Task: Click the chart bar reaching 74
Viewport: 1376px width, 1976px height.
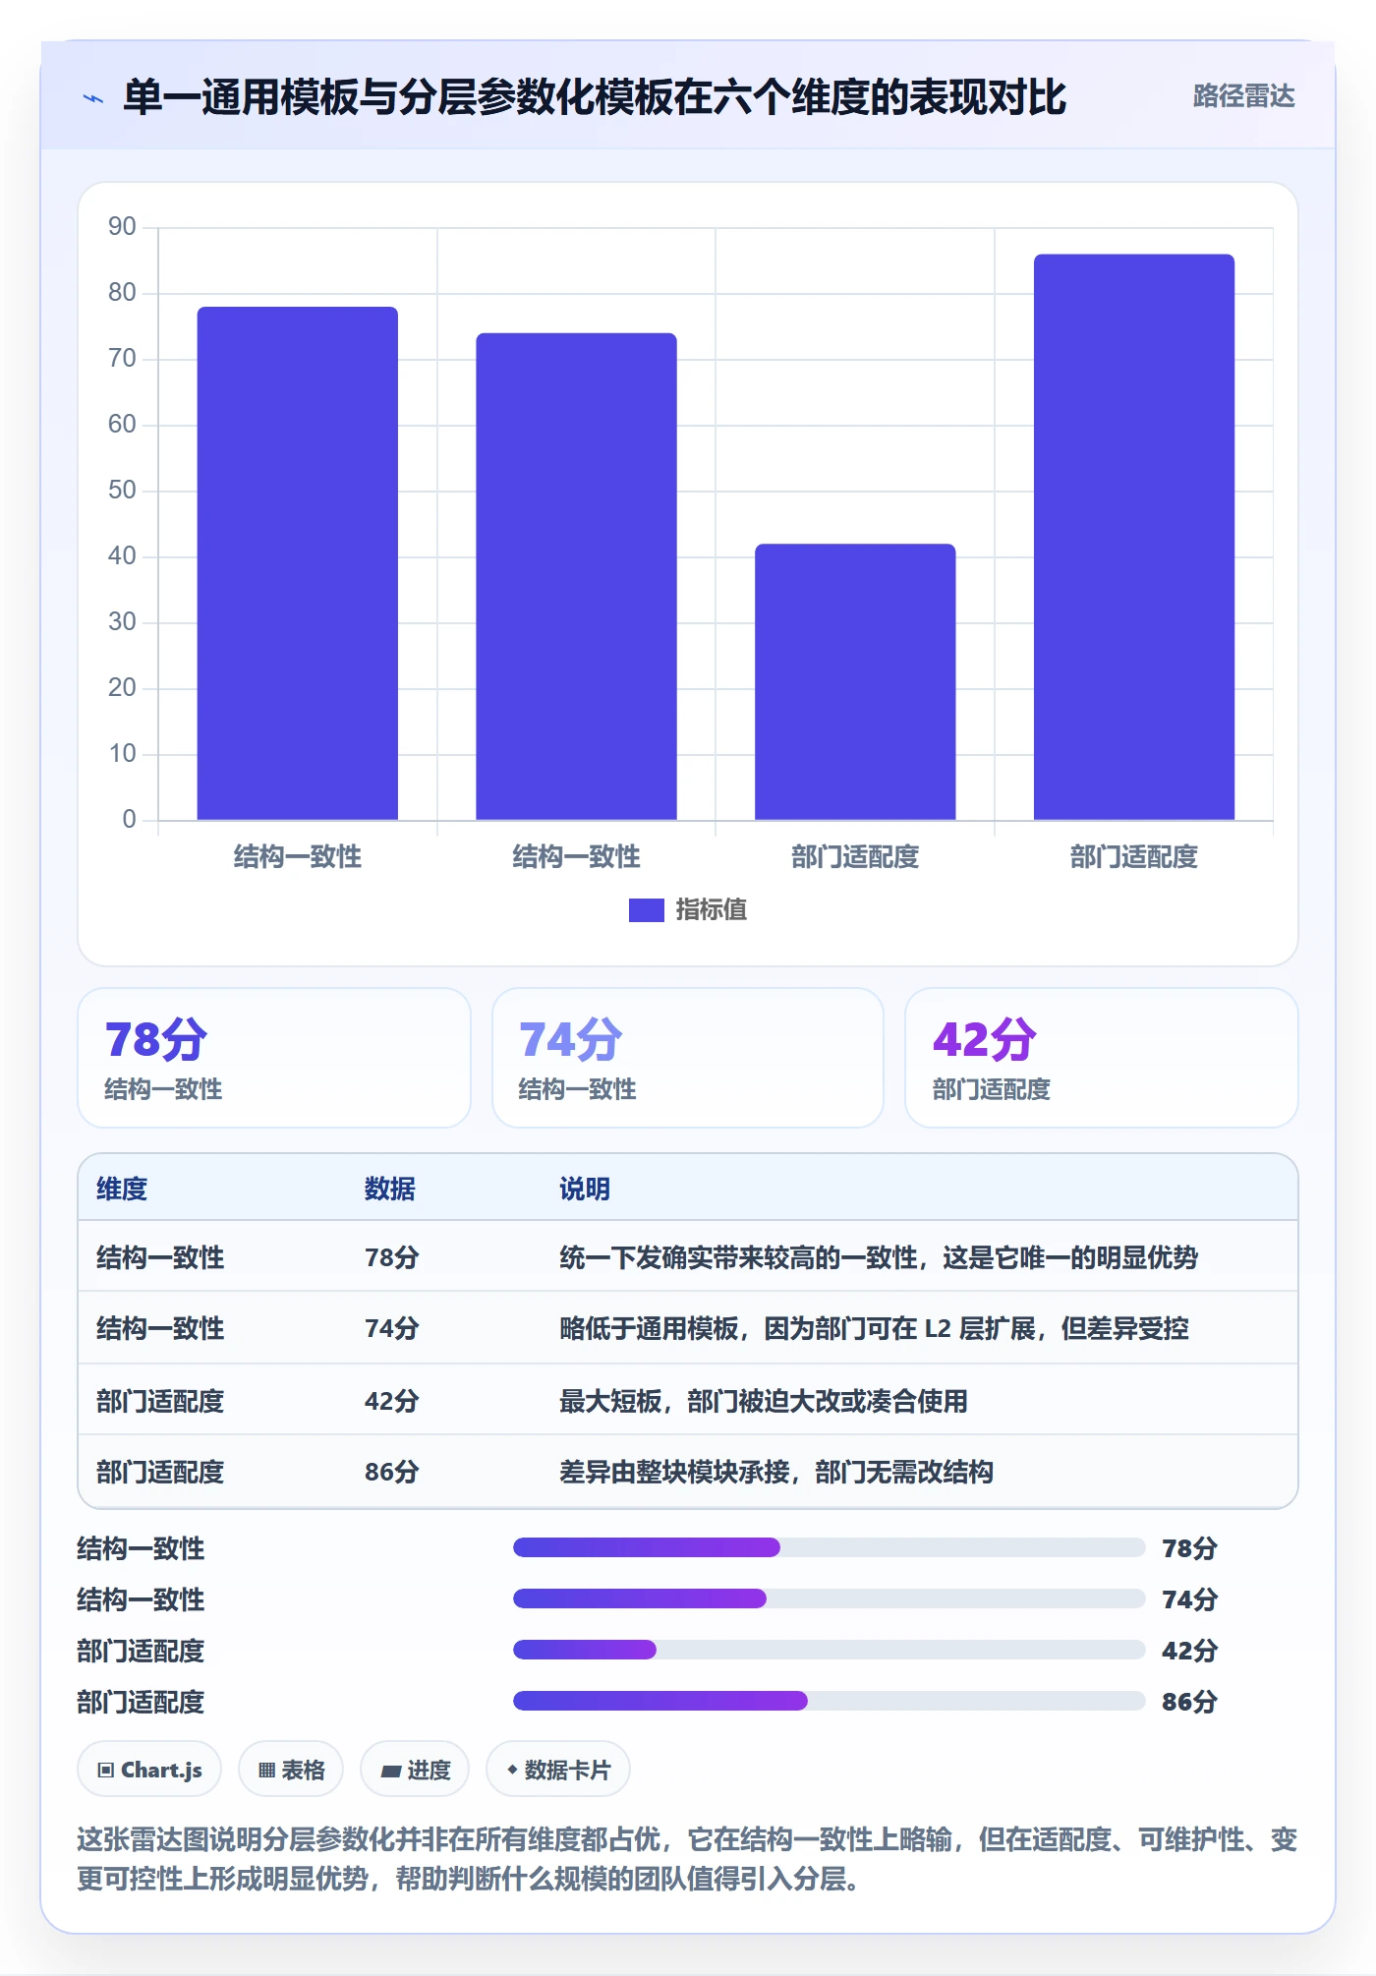Action: (x=576, y=576)
